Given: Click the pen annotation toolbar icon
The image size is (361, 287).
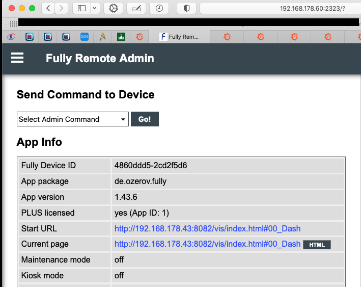Looking at the screenshot, I should [x=136, y=8].
